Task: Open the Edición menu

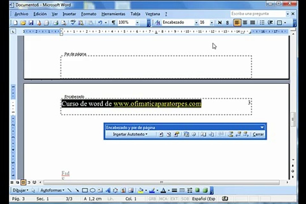Action: pyautogui.click(x=40, y=14)
